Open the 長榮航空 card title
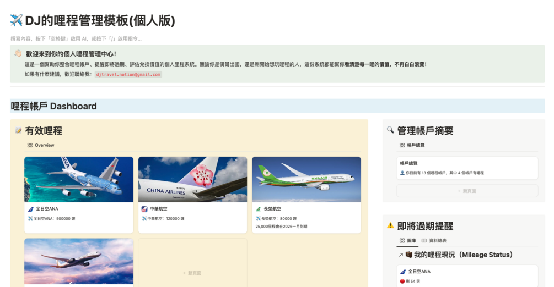This screenshot has width=554, height=287. click(272, 209)
